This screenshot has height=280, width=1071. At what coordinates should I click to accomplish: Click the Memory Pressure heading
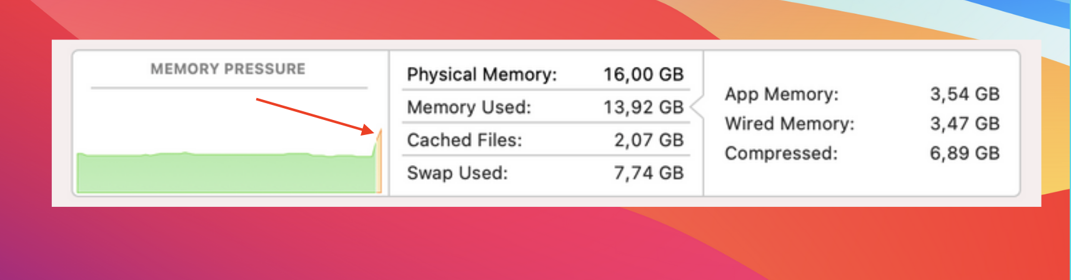(x=228, y=69)
